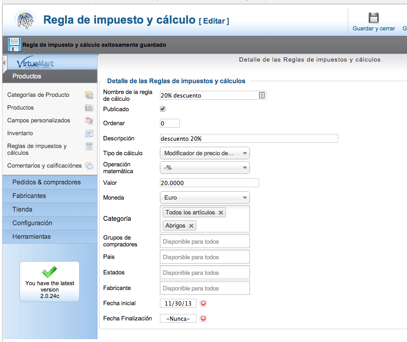The image size is (407, 342).
Task: Open the Estados multi-select field
Action: (205, 272)
